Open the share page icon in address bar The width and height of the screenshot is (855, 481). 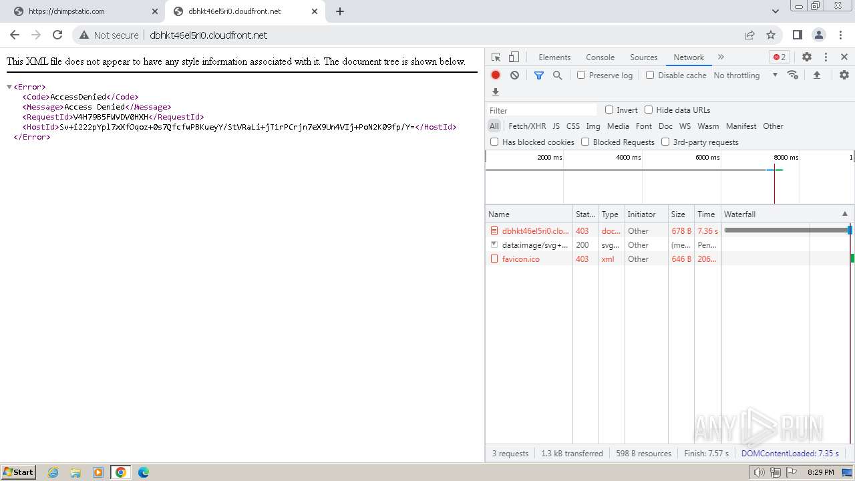click(x=749, y=35)
